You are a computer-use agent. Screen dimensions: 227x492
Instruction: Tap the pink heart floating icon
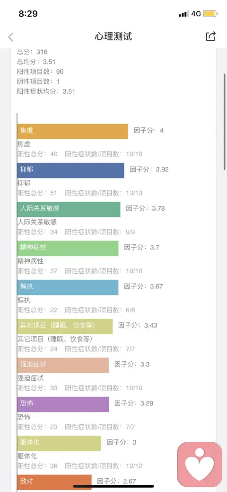click(200, 464)
